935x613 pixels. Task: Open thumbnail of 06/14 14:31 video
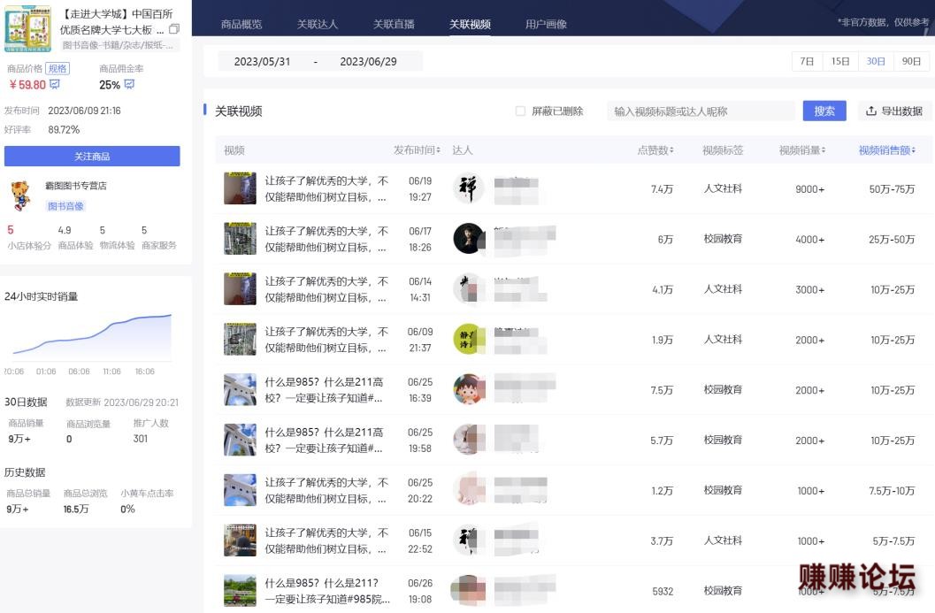pyautogui.click(x=240, y=289)
